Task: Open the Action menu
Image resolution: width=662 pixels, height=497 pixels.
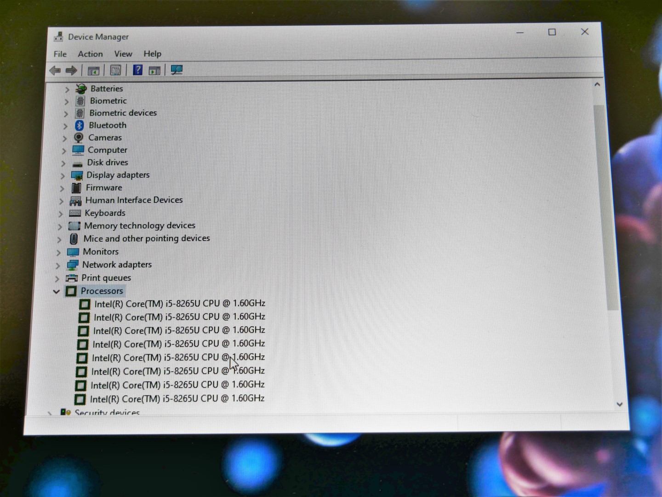Action: point(90,54)
